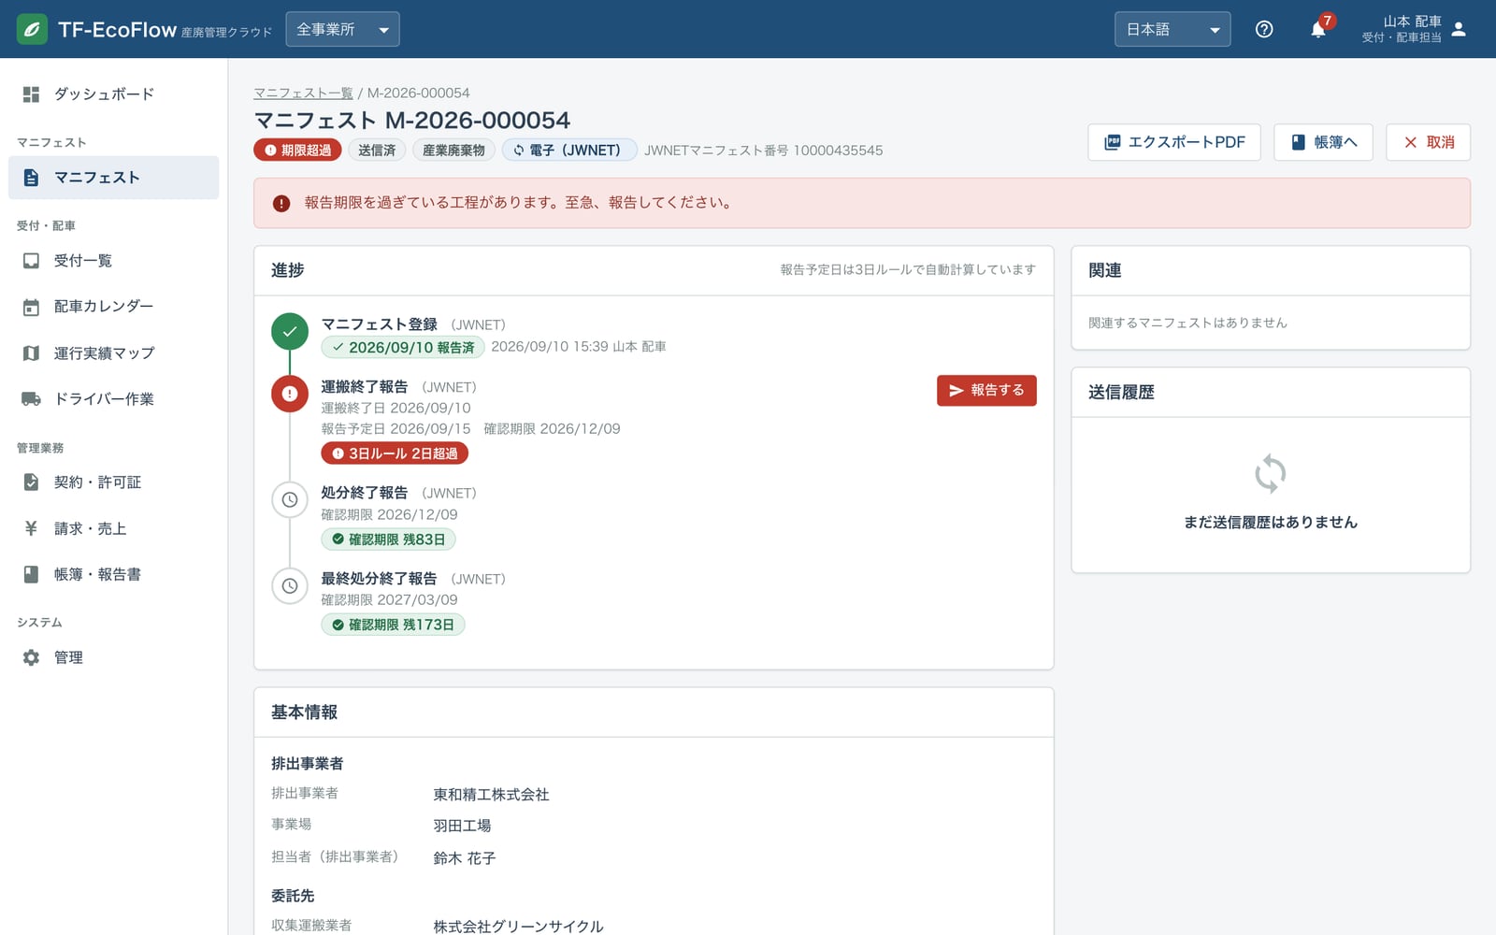Follow the マニフェスト一覧 breadcrumb link
Image resolution: width=1496 pixels, height=935 pixels.
[x=304, y=93]
